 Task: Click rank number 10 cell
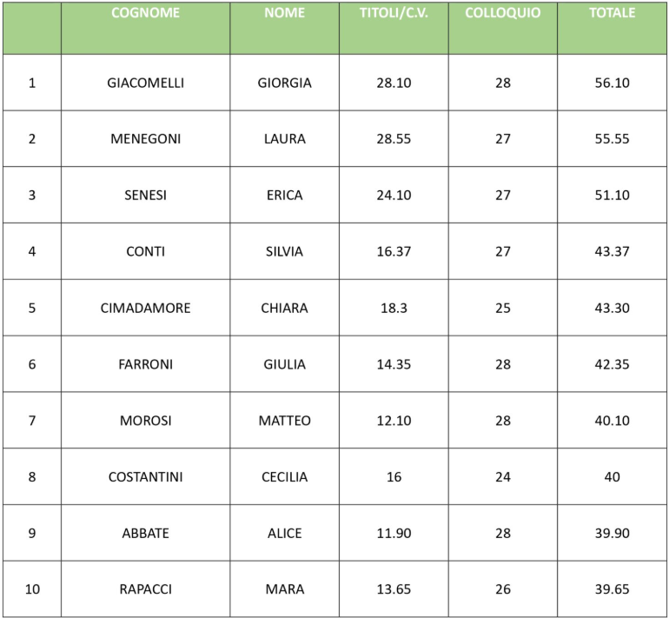pyautogui.click(x=32, y=589)
